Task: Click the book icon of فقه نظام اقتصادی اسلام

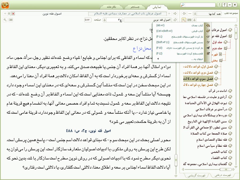Action: click(230, 140)
